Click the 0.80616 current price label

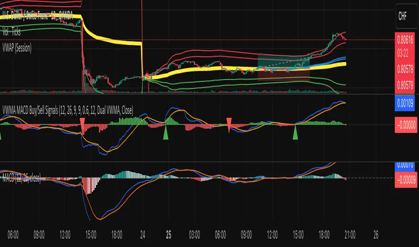click(405, 40)
